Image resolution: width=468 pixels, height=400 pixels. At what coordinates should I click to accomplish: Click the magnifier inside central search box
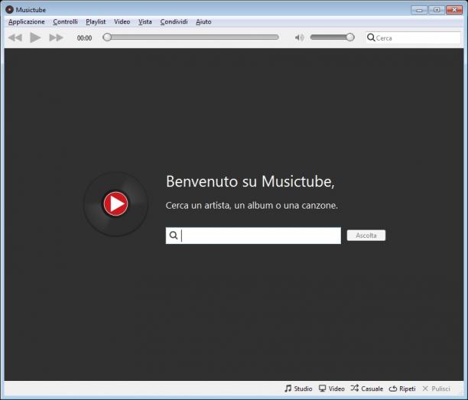pos(174,236)
